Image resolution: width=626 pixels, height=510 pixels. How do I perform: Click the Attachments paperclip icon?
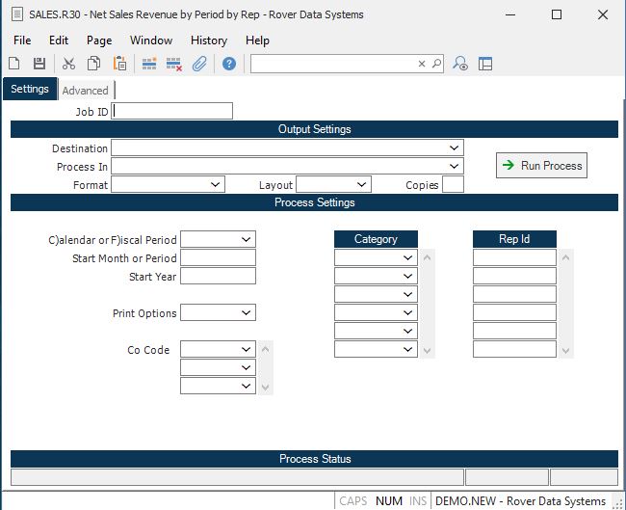click(x=199, y=64)
